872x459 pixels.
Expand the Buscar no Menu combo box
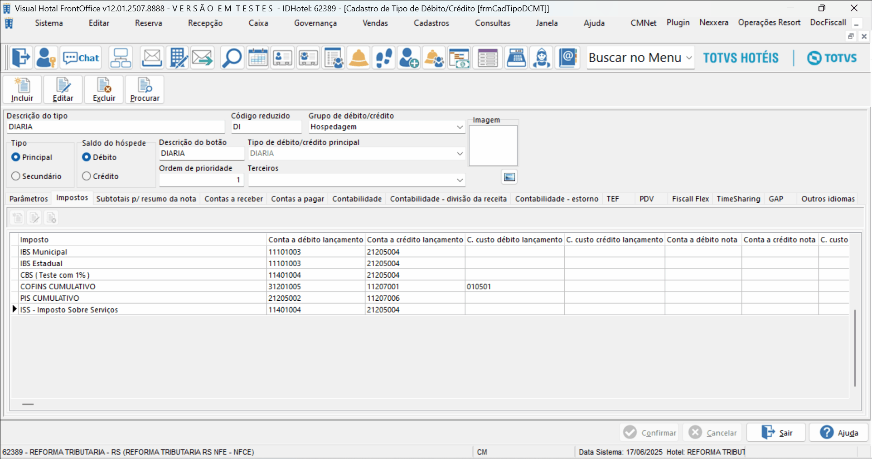pyautogui.click(x=689, y=58)
